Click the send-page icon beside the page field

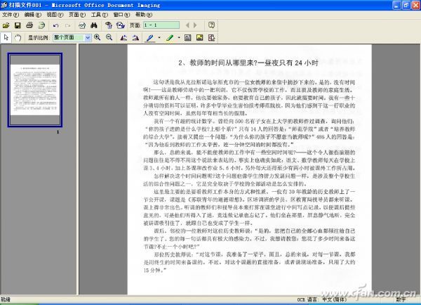coord(121,25)
